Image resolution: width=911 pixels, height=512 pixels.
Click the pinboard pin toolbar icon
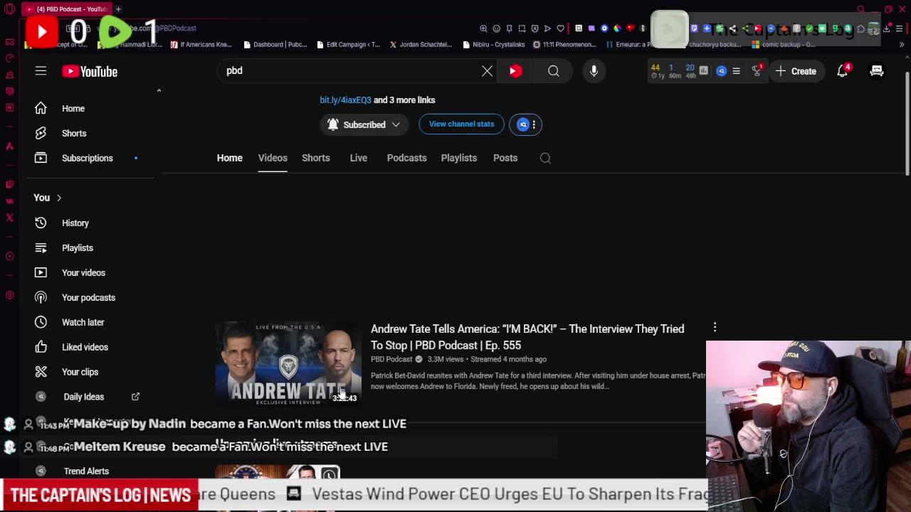(x=509, y=28)
